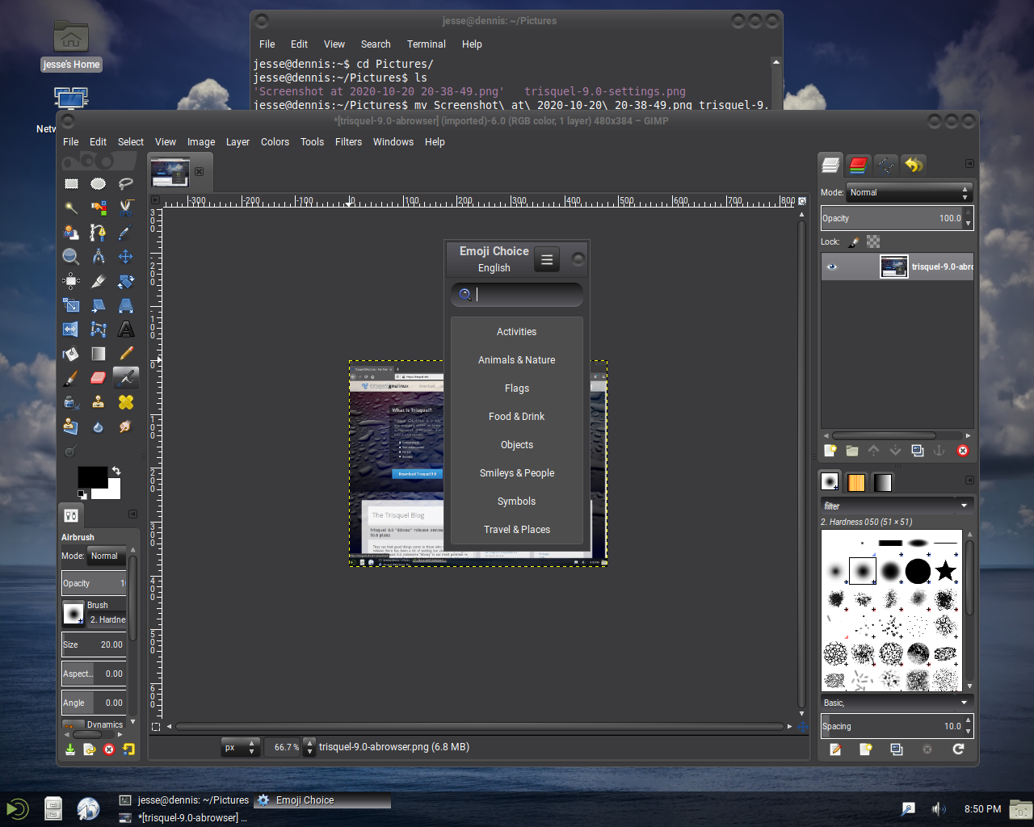Click the Emoji Choice search field
The image size is (1034, 827).
[x=517, y=295]
